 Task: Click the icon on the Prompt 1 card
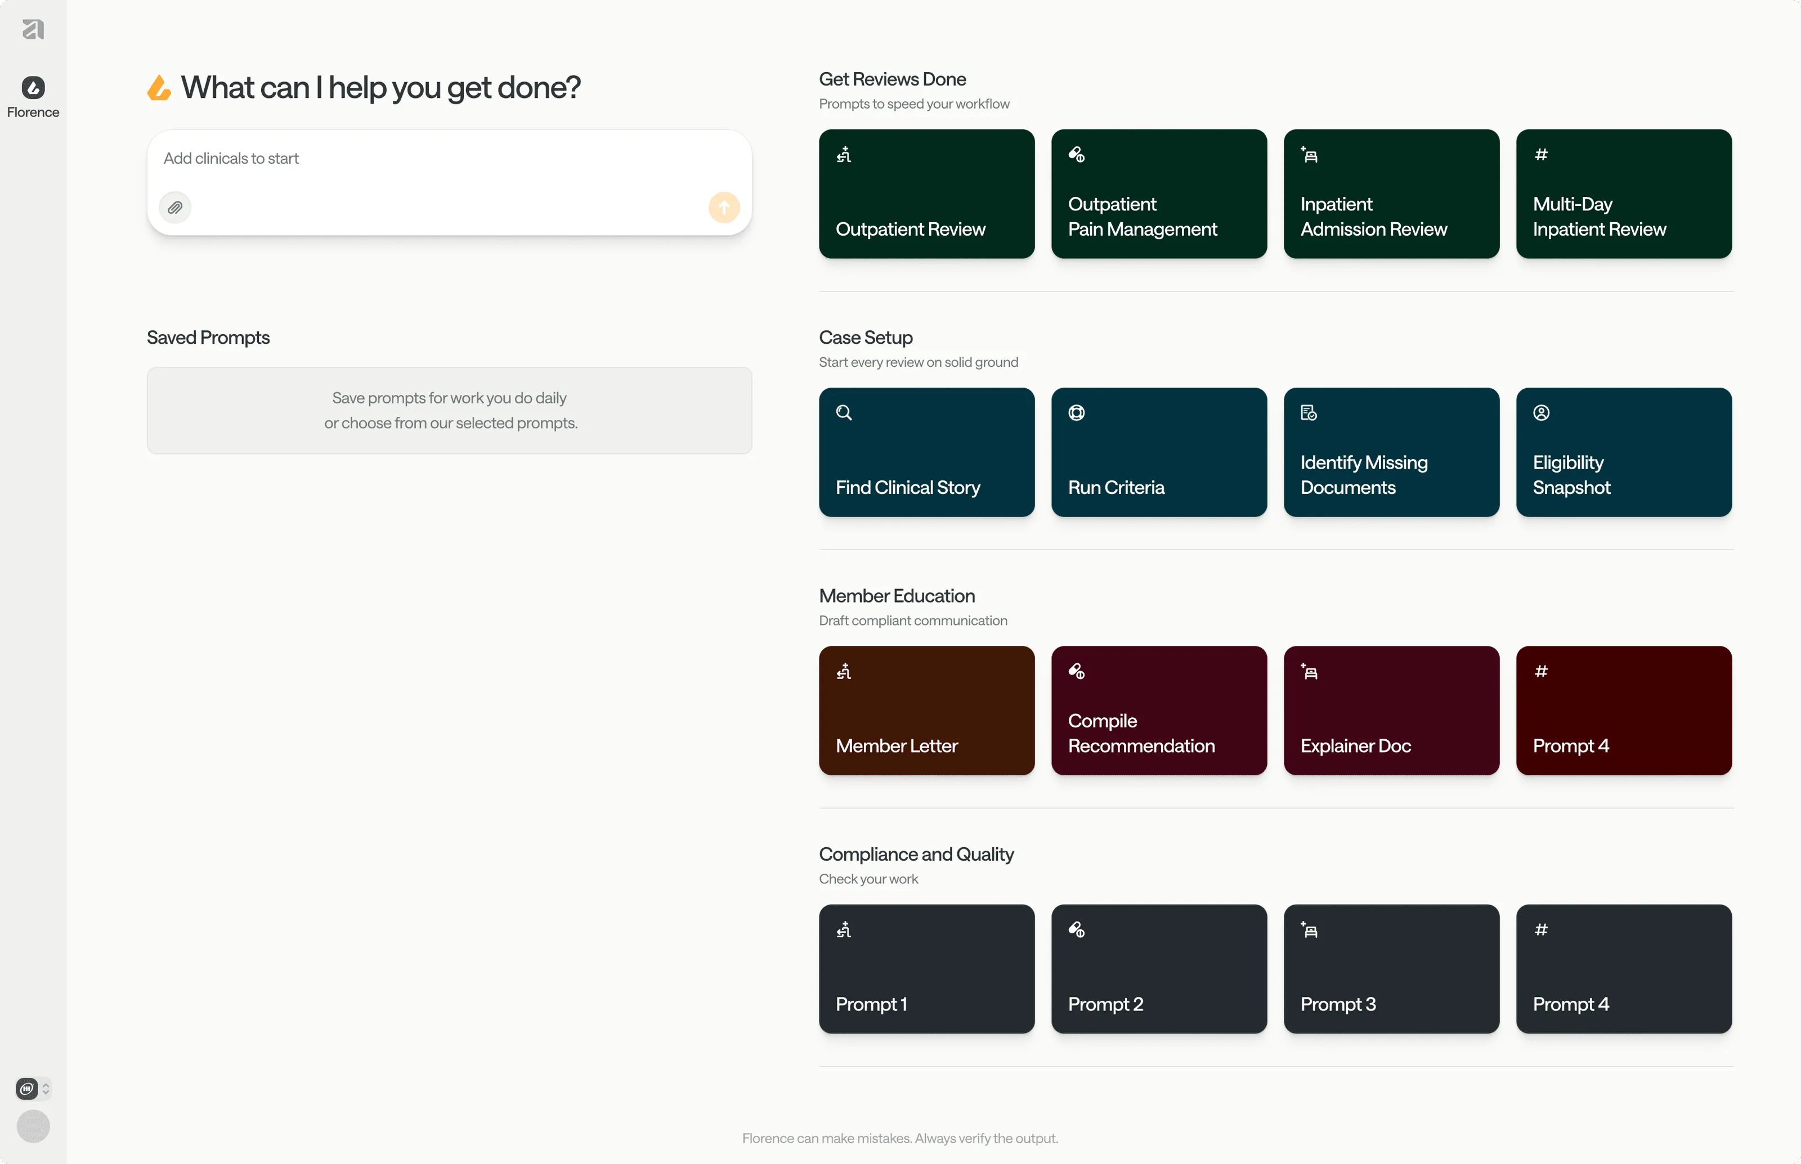[x=844, y=930]
